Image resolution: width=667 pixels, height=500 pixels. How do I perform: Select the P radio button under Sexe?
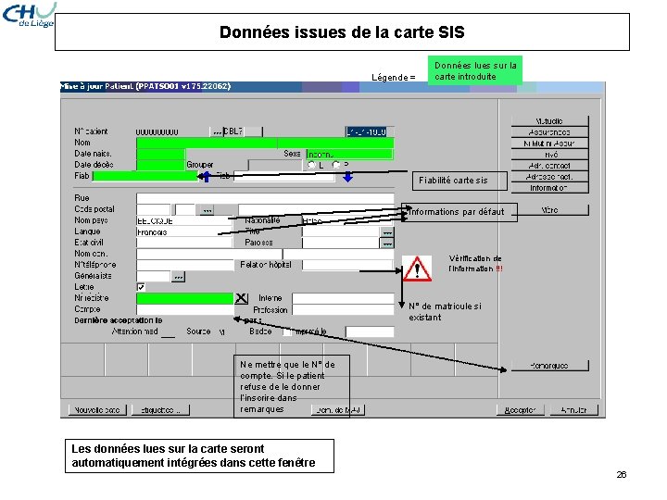click(x=336, y=165)
